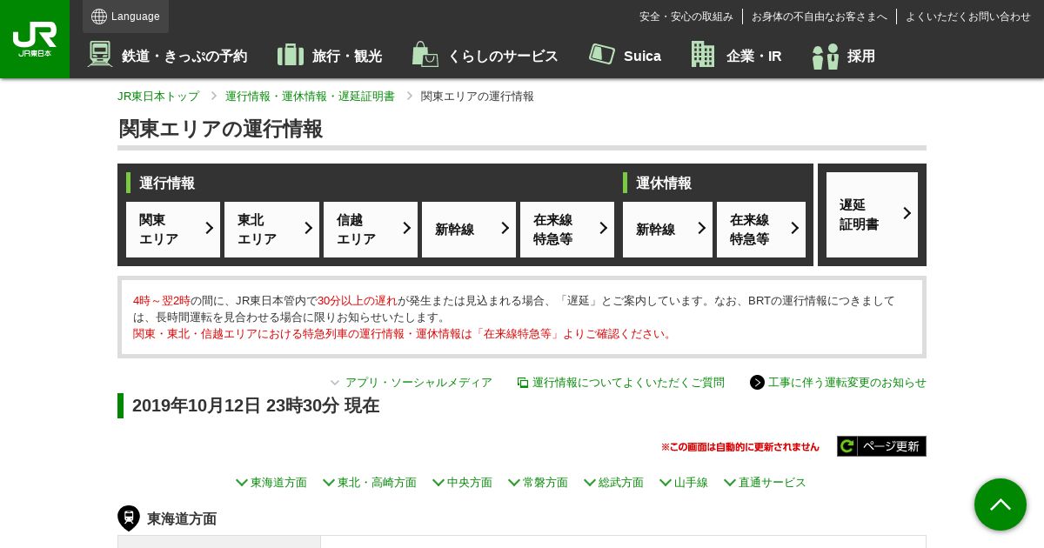The height and width of the screenshot is (548, 1044).
Task: Go to 運行情報・運休情報・遅延証明書 breadcrumb
Action: tap(310, 97)
